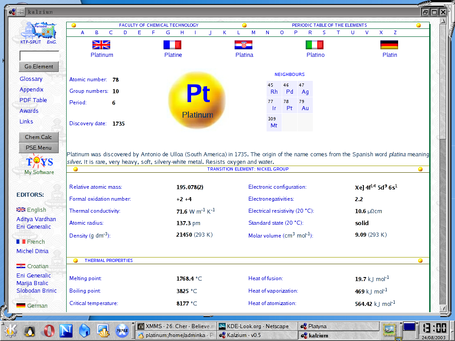Choose the Italian flag above Platino
The width and height of the screenshot is (455, 341).
tap(315, 45)
